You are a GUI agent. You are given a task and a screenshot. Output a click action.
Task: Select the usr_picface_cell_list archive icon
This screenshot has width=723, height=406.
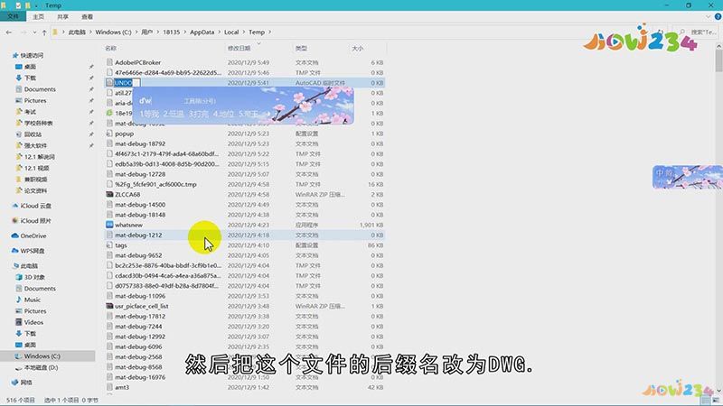point(109,306)
